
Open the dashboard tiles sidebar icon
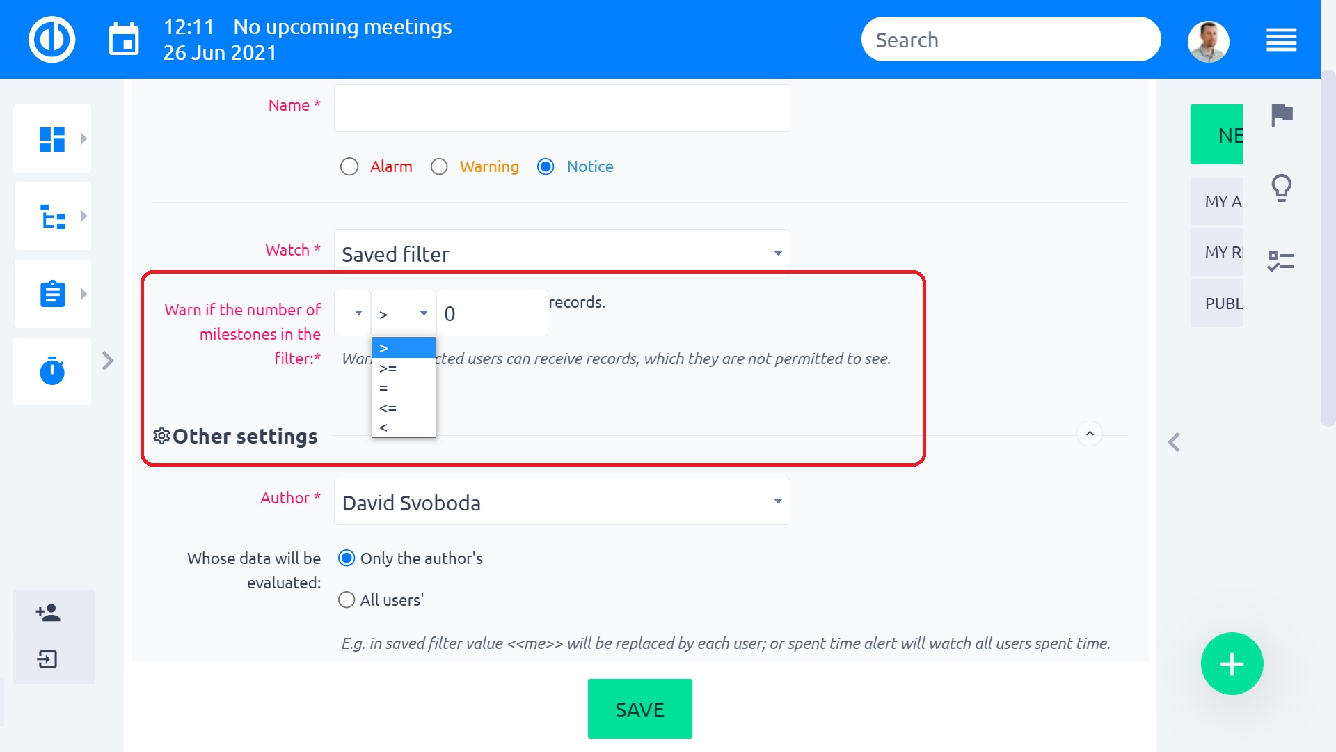coord(52,139)
